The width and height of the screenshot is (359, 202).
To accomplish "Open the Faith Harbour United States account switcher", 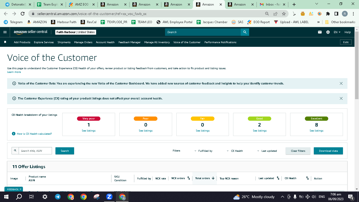I will pyautogui.click(x=76, y=32).
